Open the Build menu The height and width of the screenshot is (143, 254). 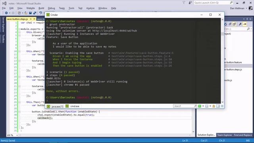[x=41, y=8]
